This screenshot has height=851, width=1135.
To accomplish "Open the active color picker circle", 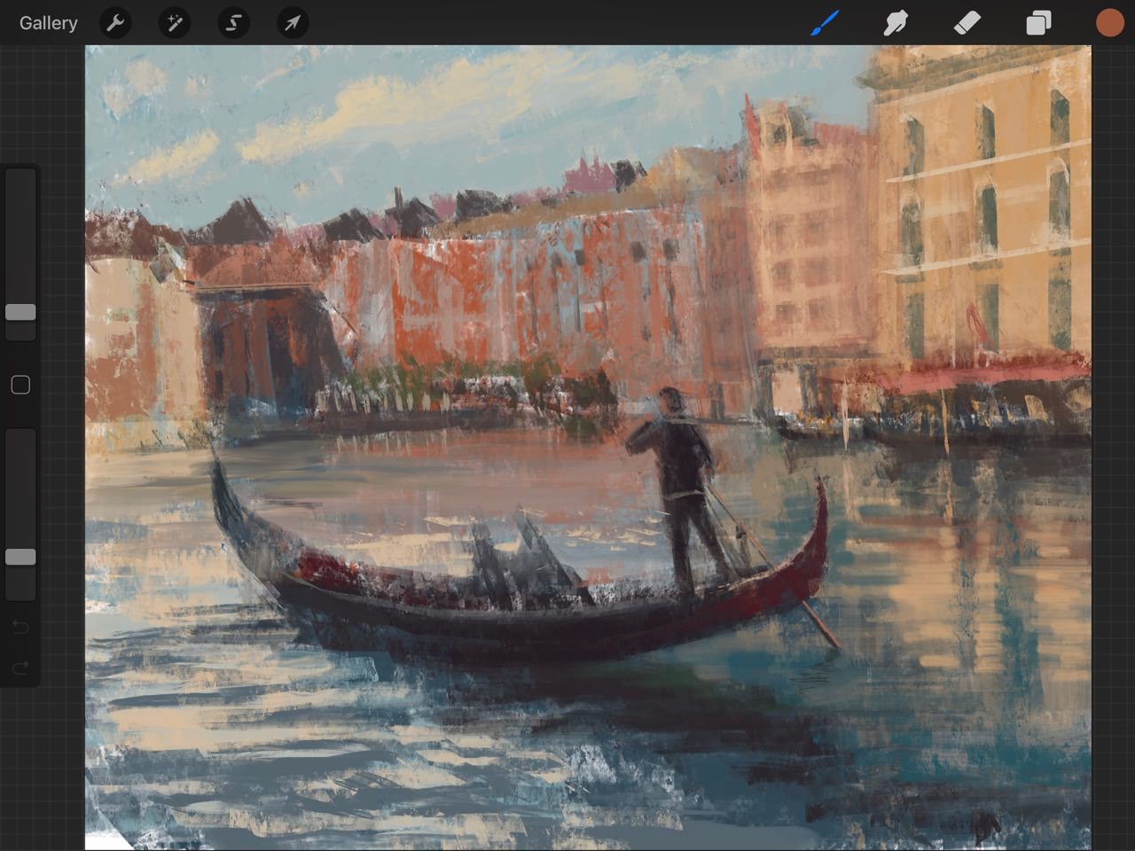I will [x=1109, y=23].
